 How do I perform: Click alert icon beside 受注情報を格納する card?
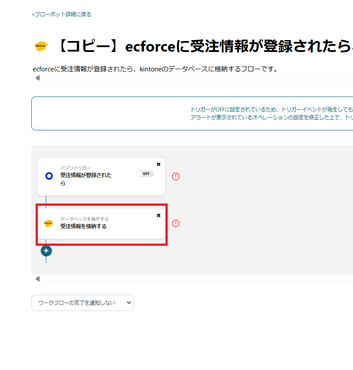(176, 223)
